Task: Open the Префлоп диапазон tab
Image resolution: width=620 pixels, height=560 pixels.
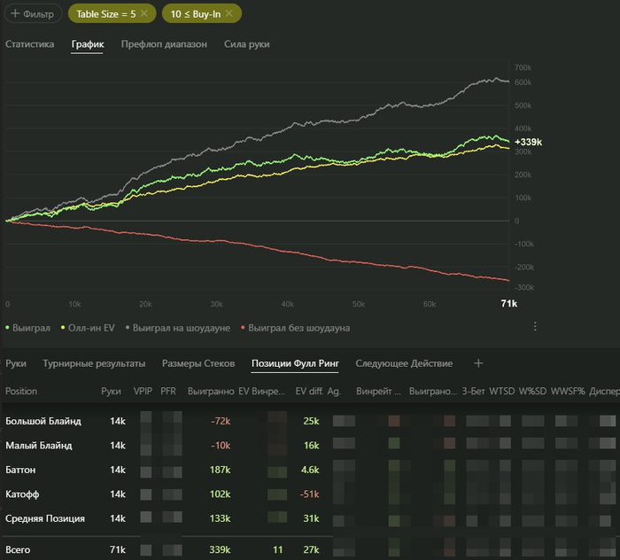Action: [164, 44]
